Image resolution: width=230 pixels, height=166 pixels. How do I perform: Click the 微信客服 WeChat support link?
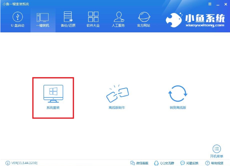click(x=139, y=163)
